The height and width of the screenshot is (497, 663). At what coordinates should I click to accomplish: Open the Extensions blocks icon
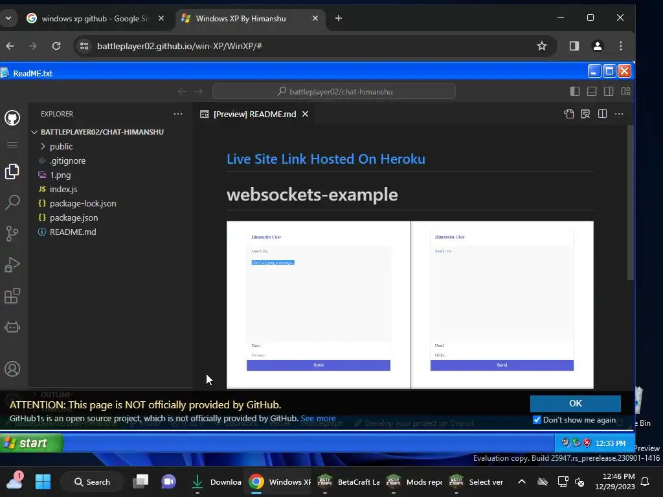(x=12, y=296)
